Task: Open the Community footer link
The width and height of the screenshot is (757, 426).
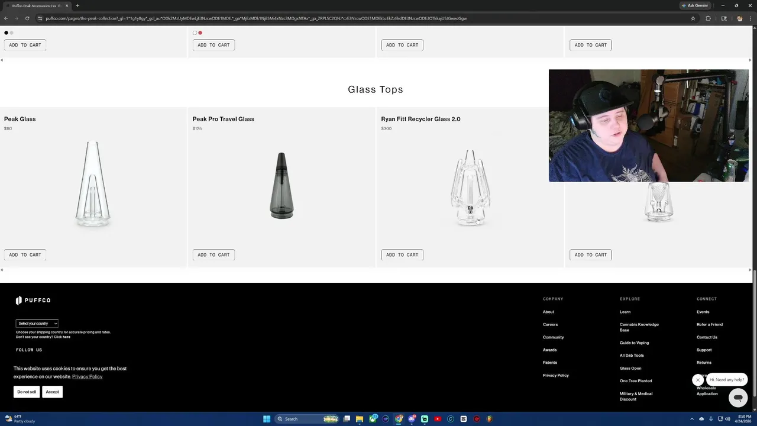Action: pos(553,337)
